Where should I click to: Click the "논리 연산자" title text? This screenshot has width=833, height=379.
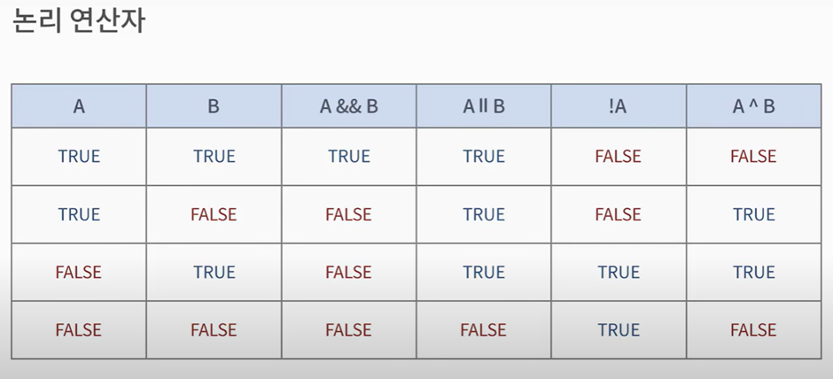click(x=78, y=22)
